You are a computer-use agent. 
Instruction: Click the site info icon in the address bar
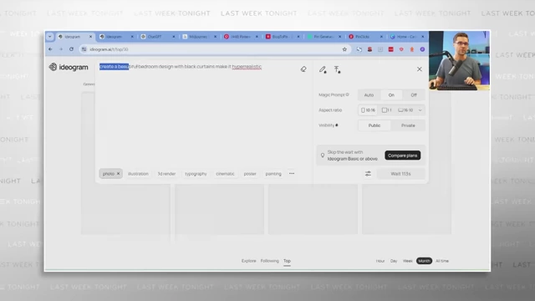pyautogui.click(x=84, y=49)
